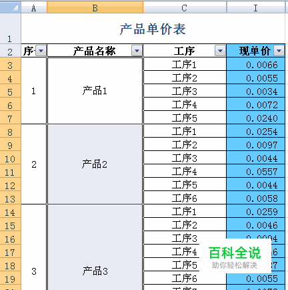Screen dimensions: 288x290
Task: Click 工序6 in row 13
Action: (x=185, y=198)
